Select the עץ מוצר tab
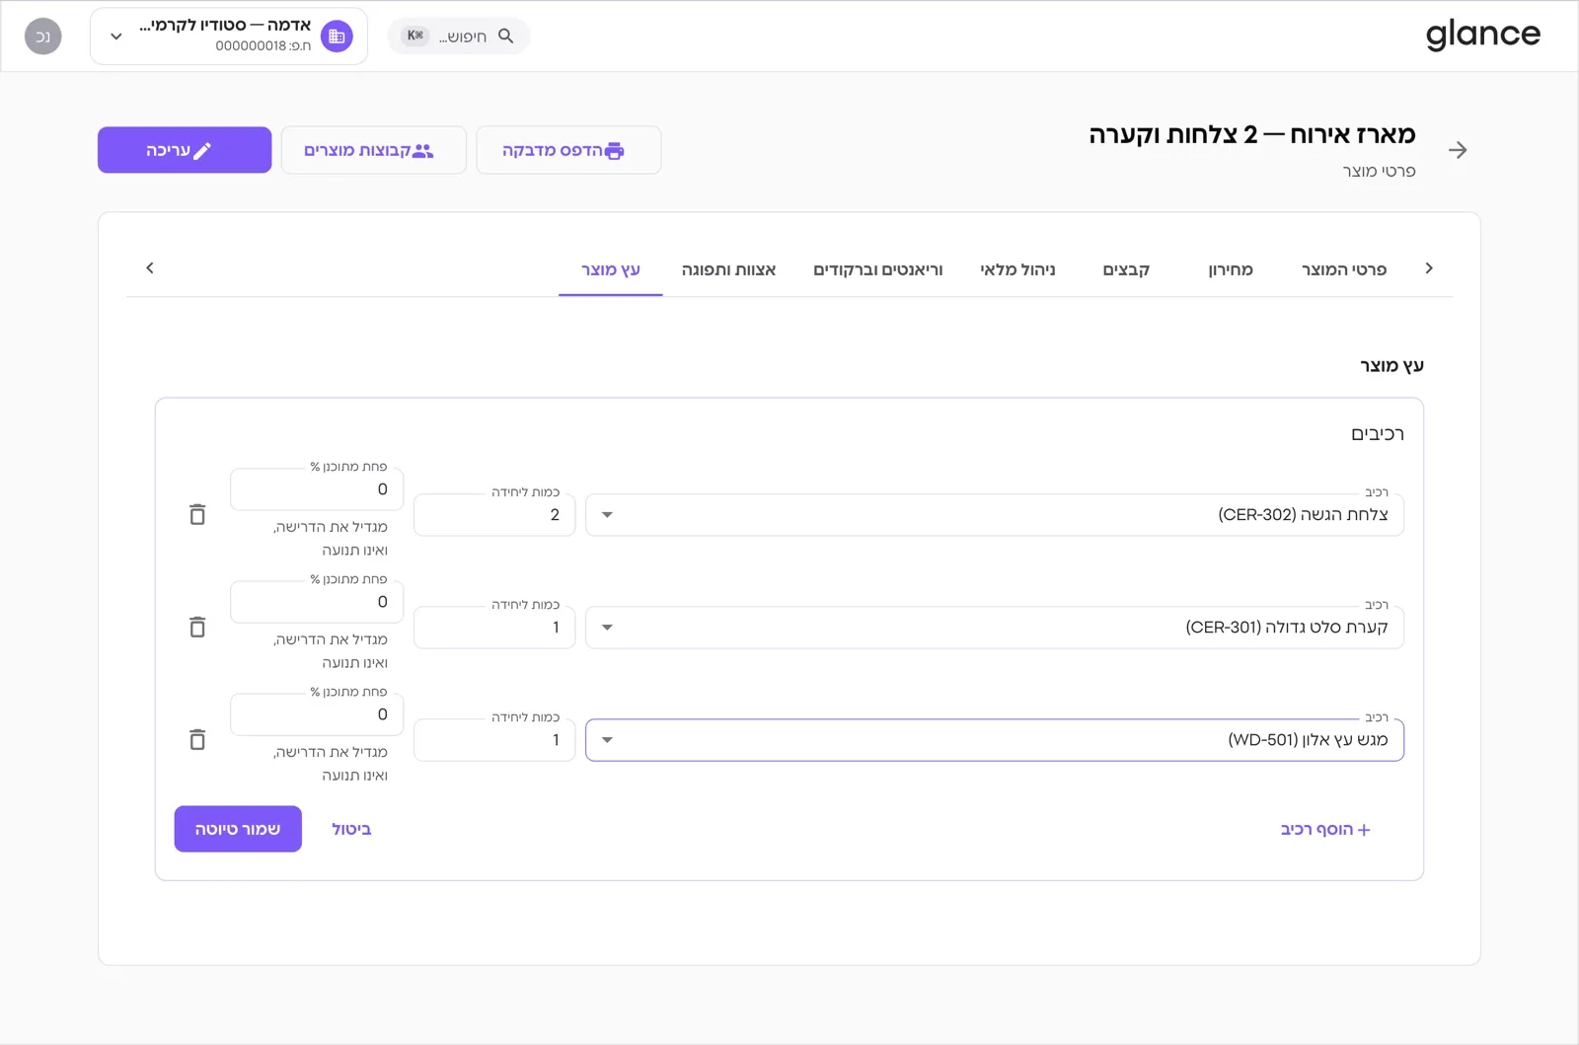The width and height of the screenshot is (1579, 1045). 610,269
